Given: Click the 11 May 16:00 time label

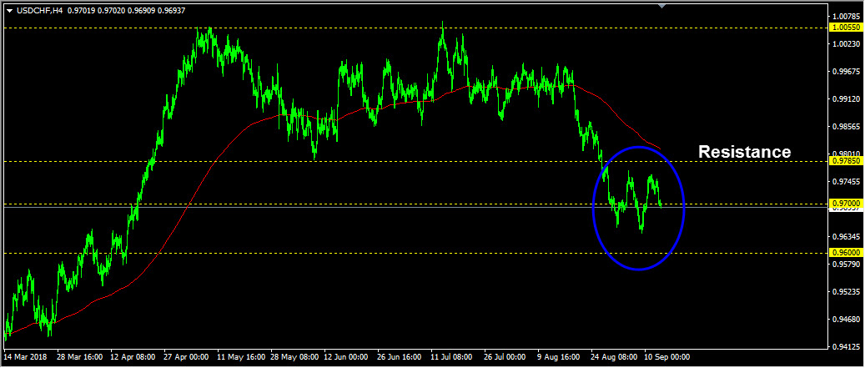Looking at the screenshot, I should coord(241,357).
